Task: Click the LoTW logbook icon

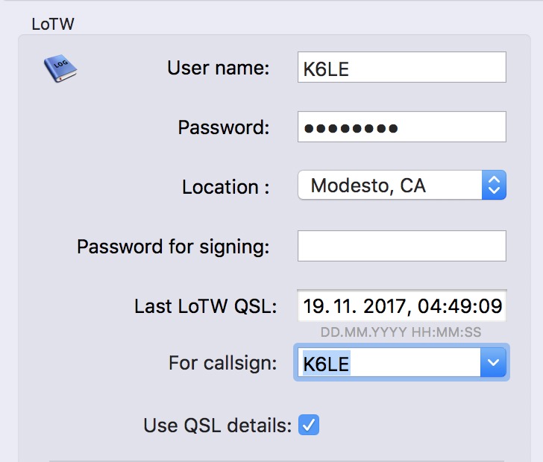Action: coord(60,69)
